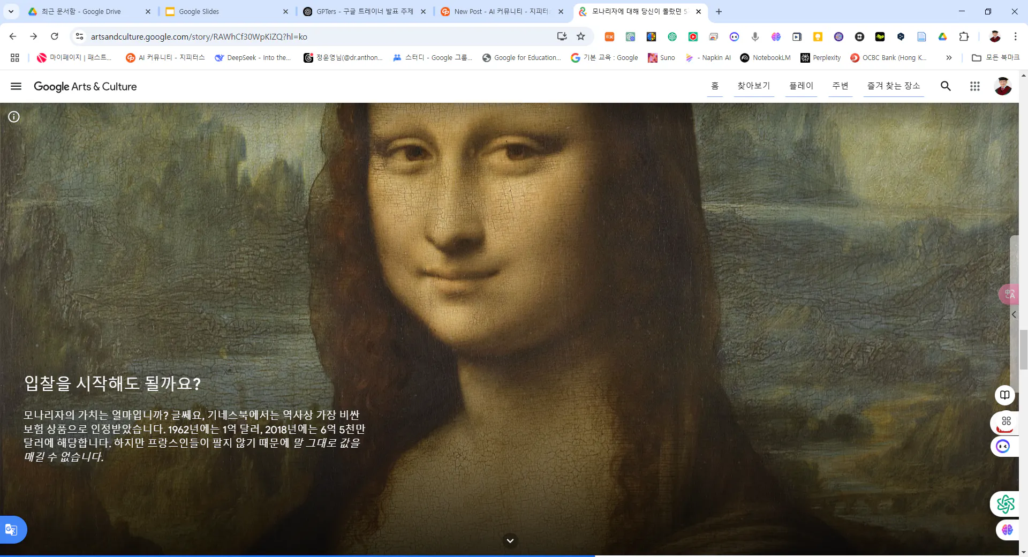Open the 홈 navigation tab
Screen dimensions: 1028x557
(x=715, y=86)
